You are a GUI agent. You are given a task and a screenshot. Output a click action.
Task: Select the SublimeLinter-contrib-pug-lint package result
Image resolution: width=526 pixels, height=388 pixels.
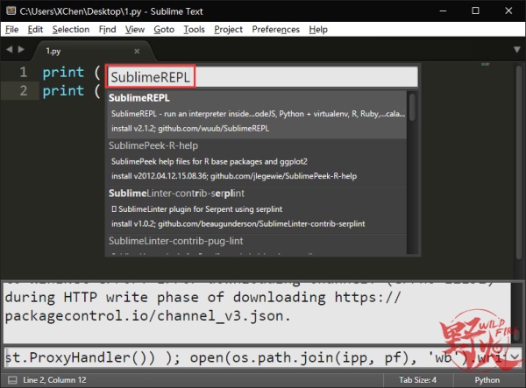pyautogui.click(x=257, y=244)
